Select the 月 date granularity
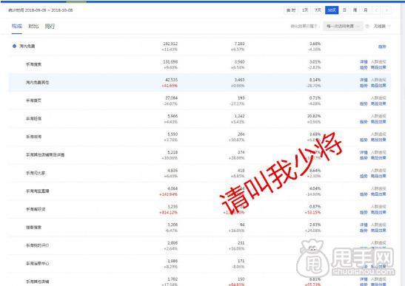This screenshot has height=286, width=405. 366,10
